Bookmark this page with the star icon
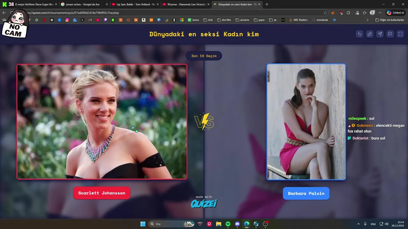 point(325,13)
